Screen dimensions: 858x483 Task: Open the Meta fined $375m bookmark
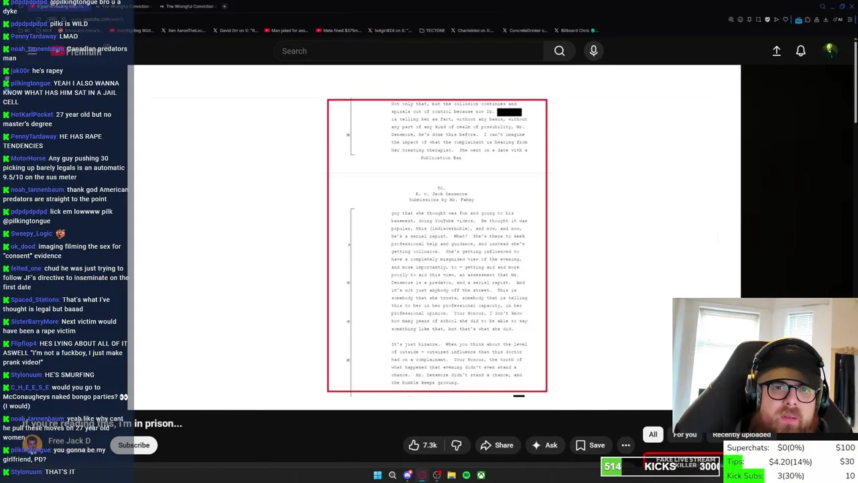(x=339, y=30)
